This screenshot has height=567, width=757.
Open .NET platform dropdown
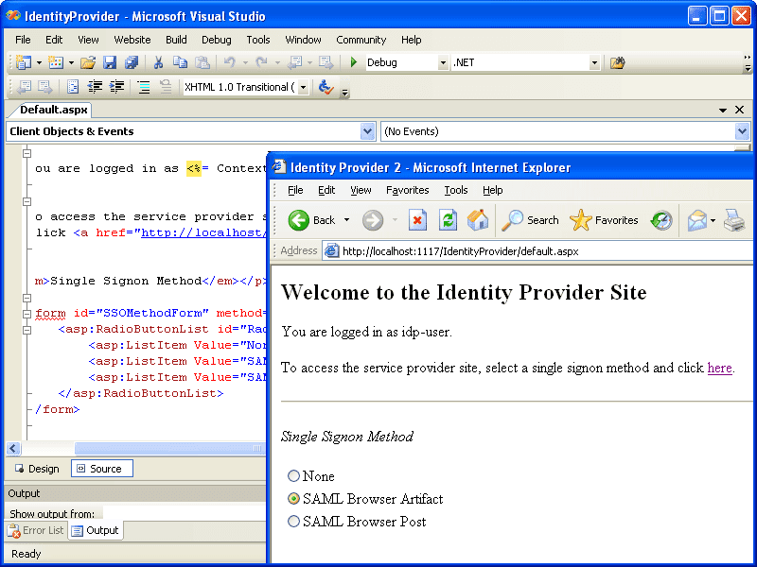pyautogui.click(x=594, y=62)
